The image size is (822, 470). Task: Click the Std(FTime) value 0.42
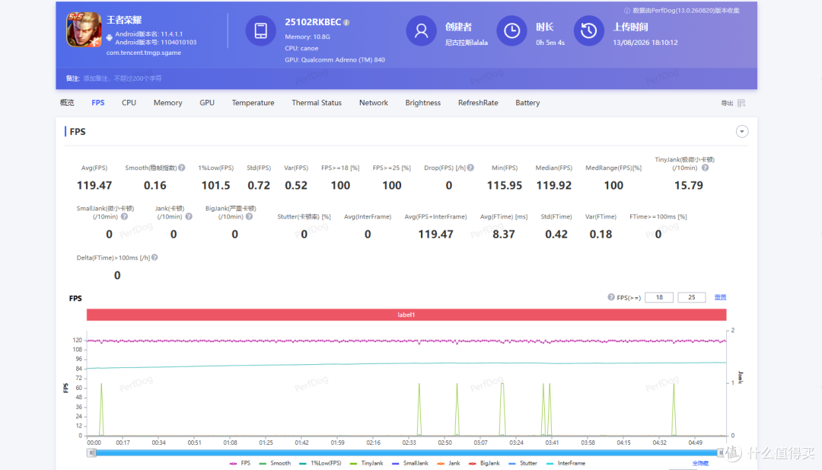[x=556, y=235]
